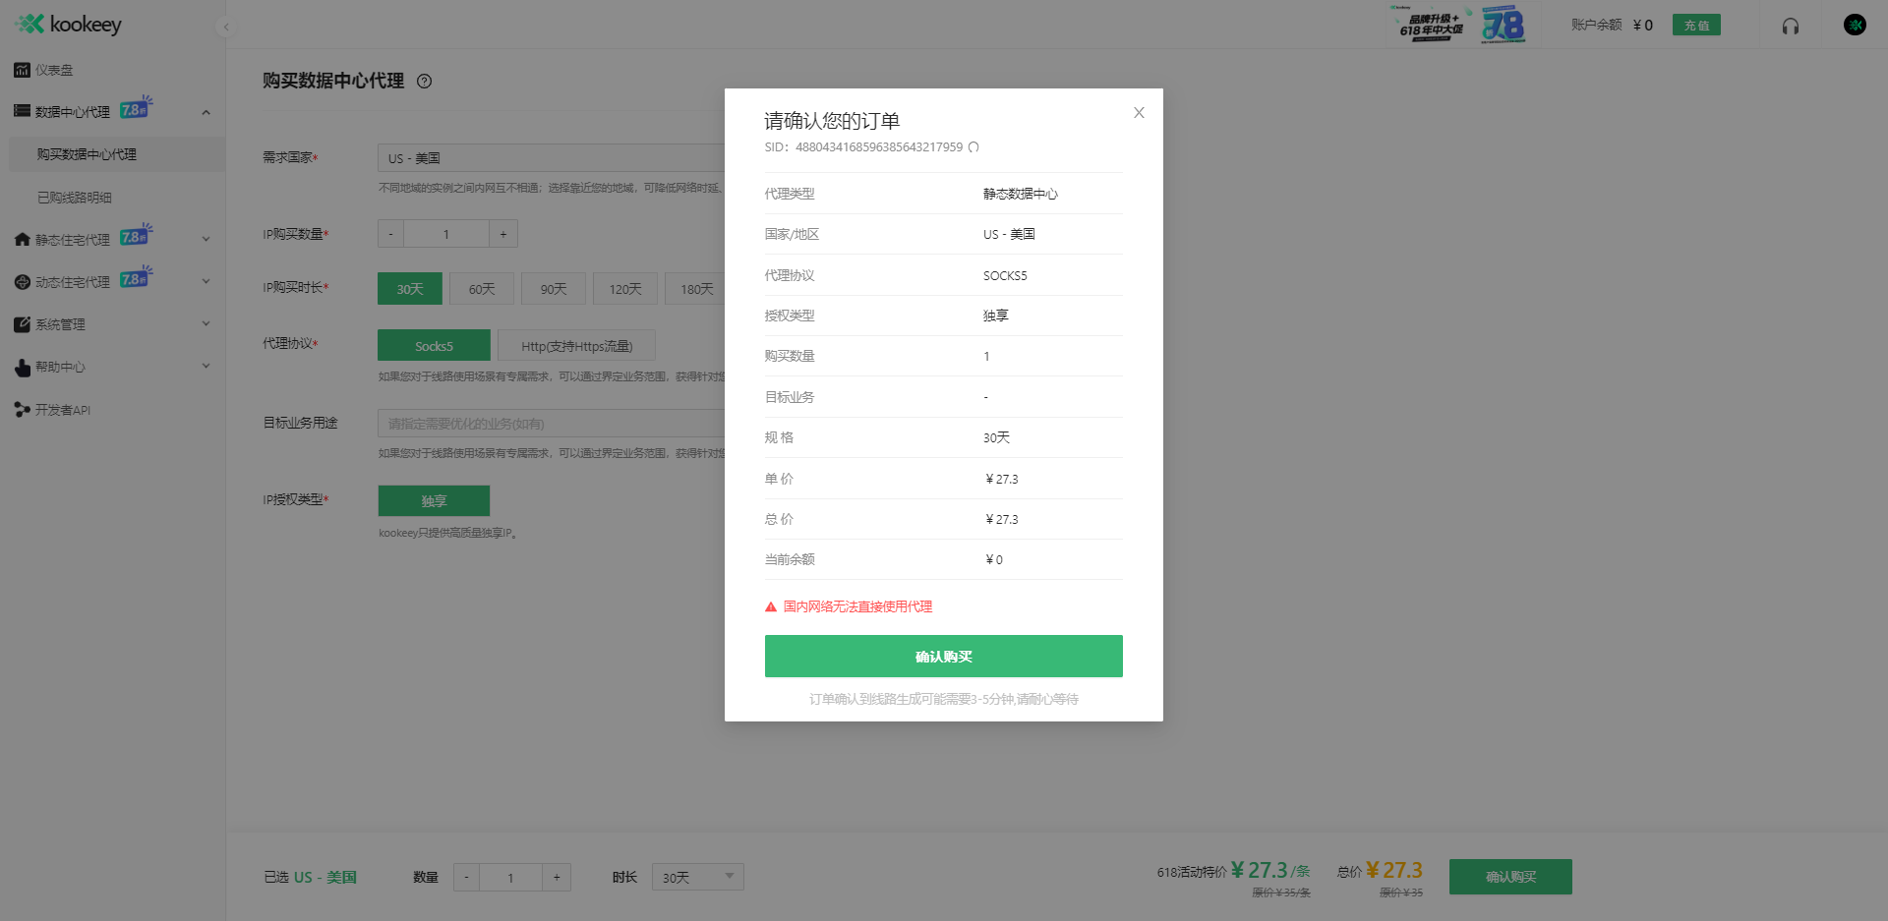Confirm the order with 确认购买 button
Viewport: 1888px width, 921px height.
coord(943,656)
